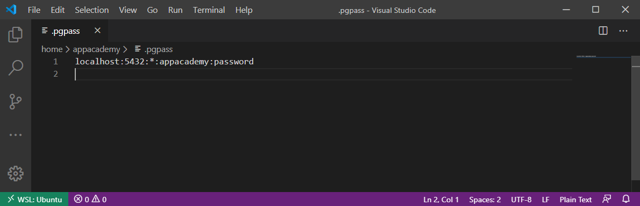Screen dimensions: 640x206
Task: Click the feedback icon in status bar
Action: (x=607, y=200)
